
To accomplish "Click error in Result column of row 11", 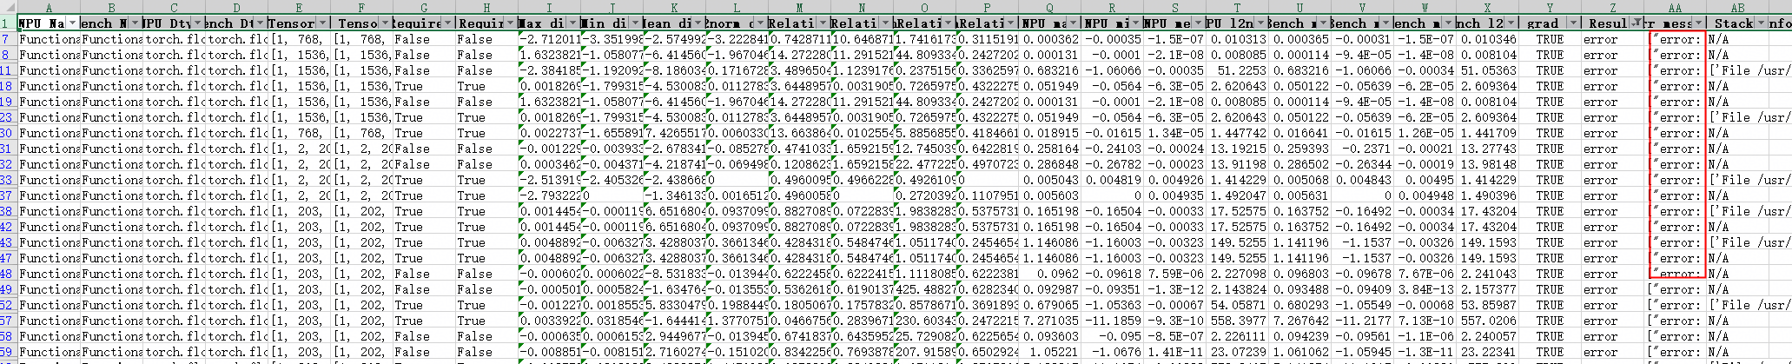I will [x=1612, y=70].
